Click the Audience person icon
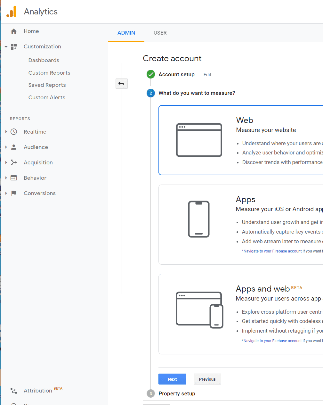 14,147
